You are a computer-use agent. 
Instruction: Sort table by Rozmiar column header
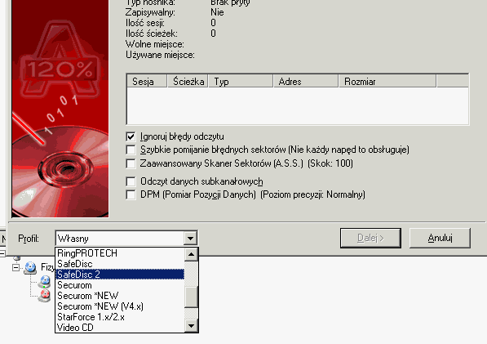coord(387,82)
